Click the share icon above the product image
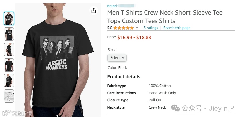 click(94, 11)
